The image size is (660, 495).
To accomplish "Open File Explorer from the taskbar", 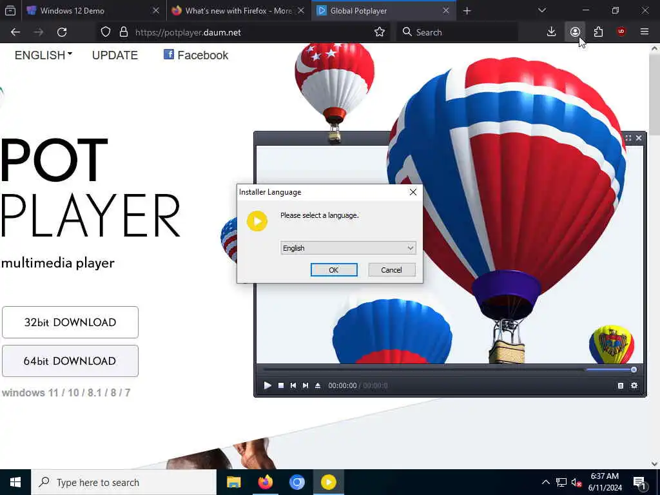I will (x=233, y=482).
